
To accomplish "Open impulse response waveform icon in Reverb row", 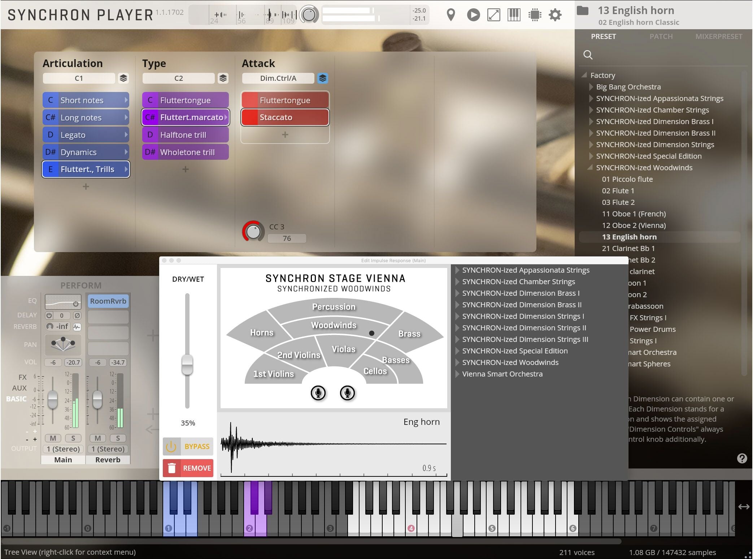I will 77,327.
